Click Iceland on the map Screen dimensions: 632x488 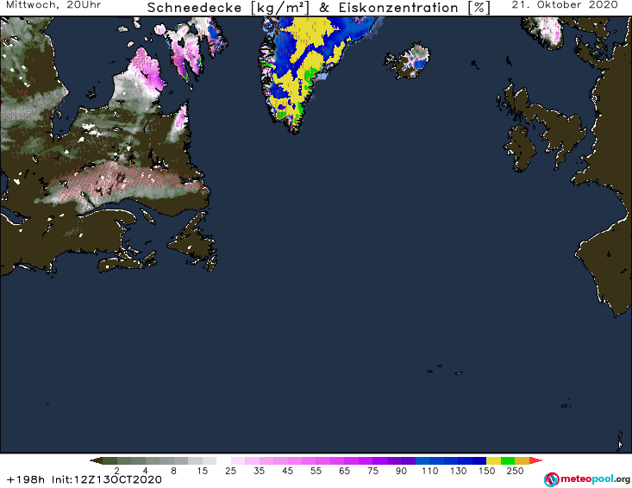[407, 61]
